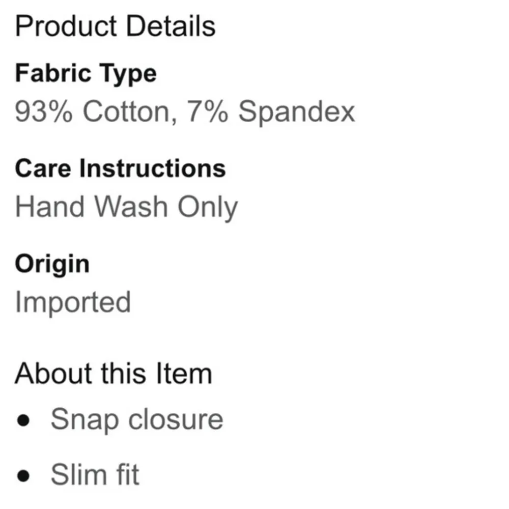The width and height of the screenshot is (509, 509).
Task: Select the Imported origin value
Action: pos(73,302)
